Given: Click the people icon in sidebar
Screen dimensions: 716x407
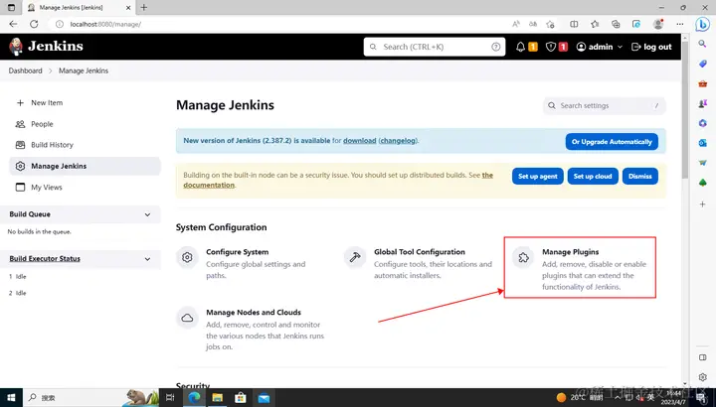Looking at the screenshot, I should pyautogui.click(x=20, y=124).
